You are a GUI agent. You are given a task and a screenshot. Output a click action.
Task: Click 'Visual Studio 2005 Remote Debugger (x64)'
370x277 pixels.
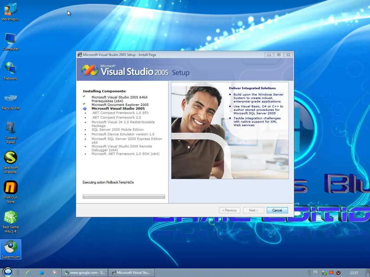coord(122,148)
